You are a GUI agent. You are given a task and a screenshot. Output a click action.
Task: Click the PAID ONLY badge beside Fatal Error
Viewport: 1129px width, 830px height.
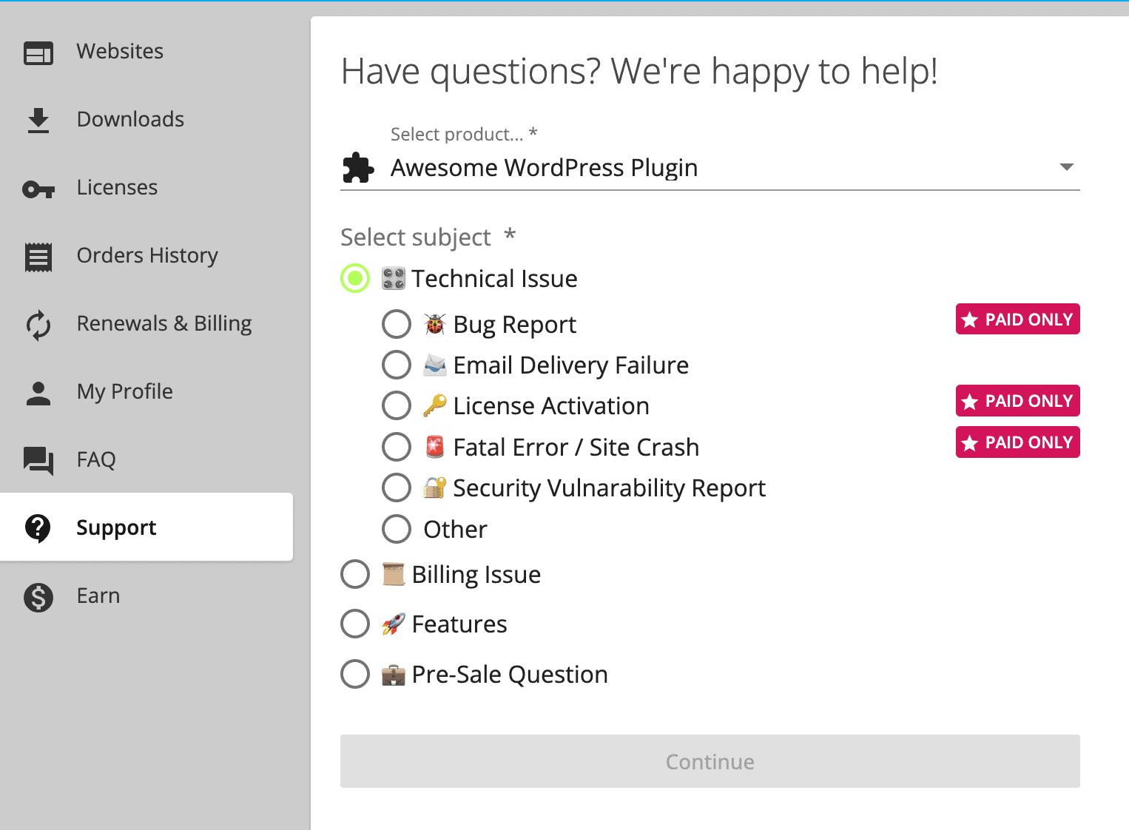coord(1018,442)
